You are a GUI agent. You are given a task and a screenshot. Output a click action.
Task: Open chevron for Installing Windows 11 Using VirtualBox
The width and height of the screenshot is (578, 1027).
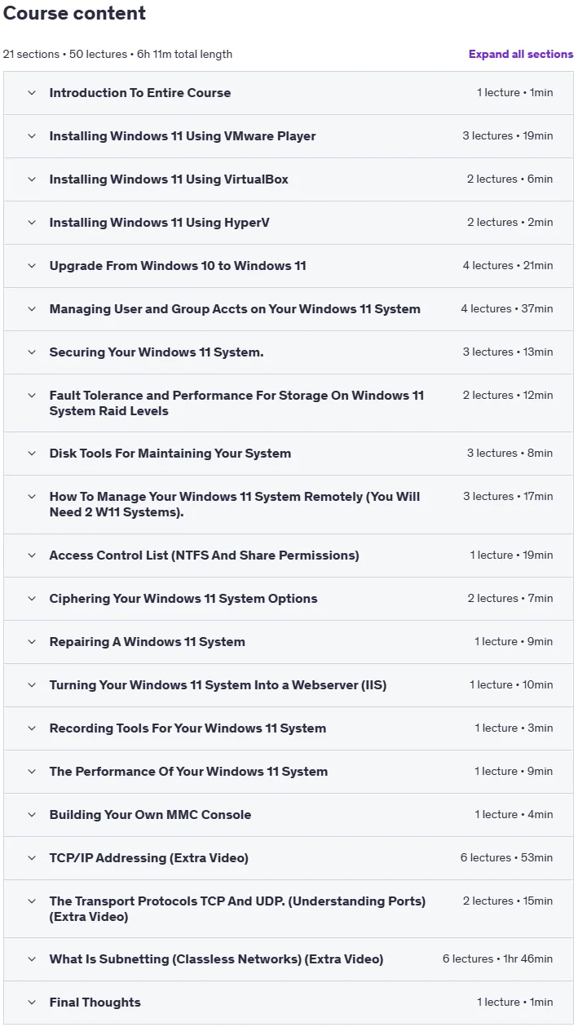tap(32, 179)
